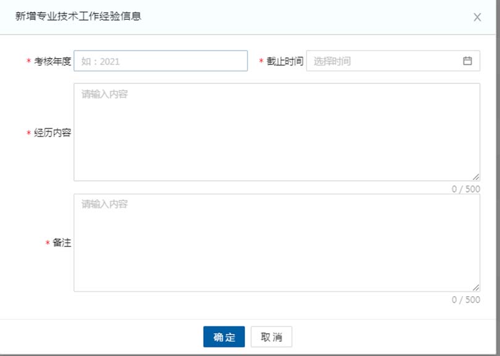
Task: Click the X at the dialog top right
Action: point(477,17)
